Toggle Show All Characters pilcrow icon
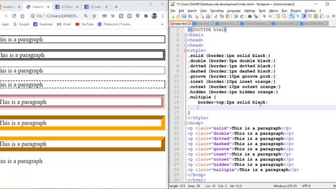Screen dimensions: 336x189 (x=298, y=16)
